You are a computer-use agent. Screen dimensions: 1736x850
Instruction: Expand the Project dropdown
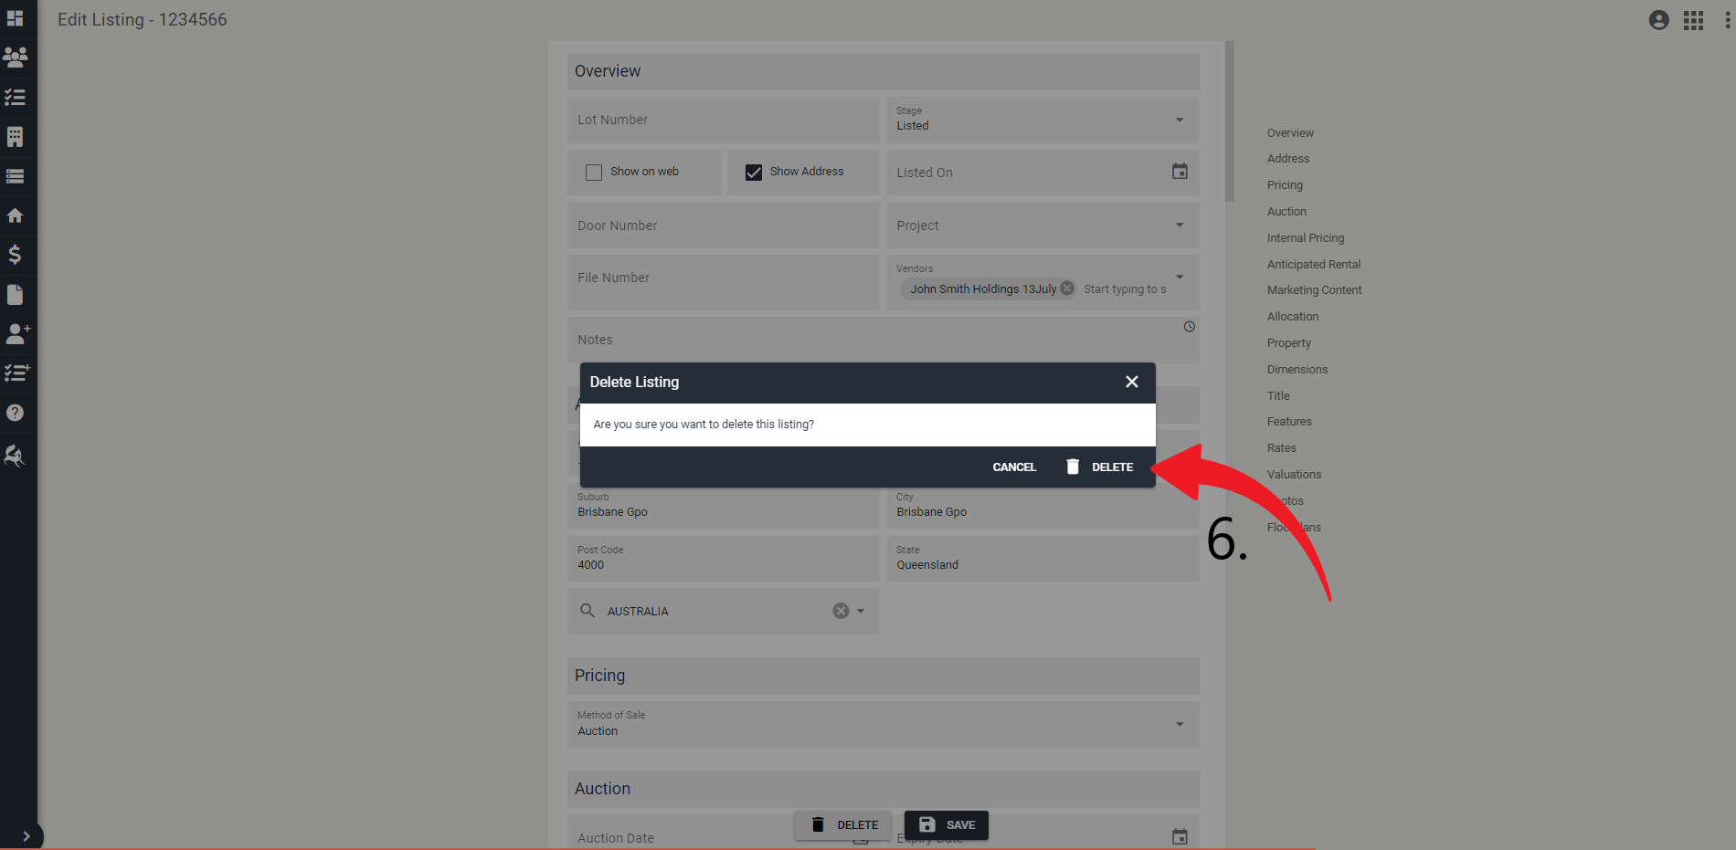(1178, 226)
